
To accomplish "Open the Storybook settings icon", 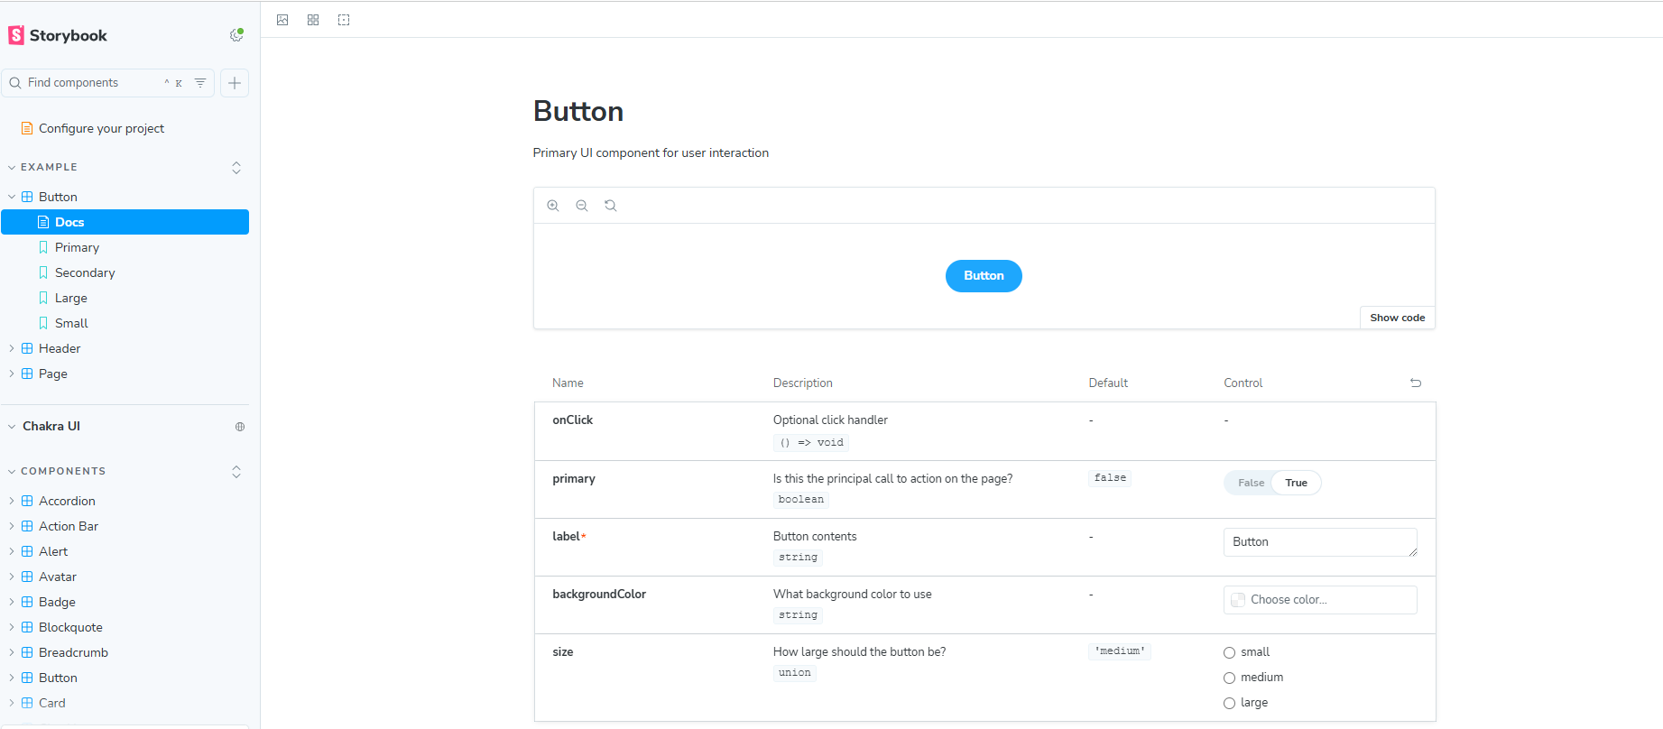I will [236, 35].
